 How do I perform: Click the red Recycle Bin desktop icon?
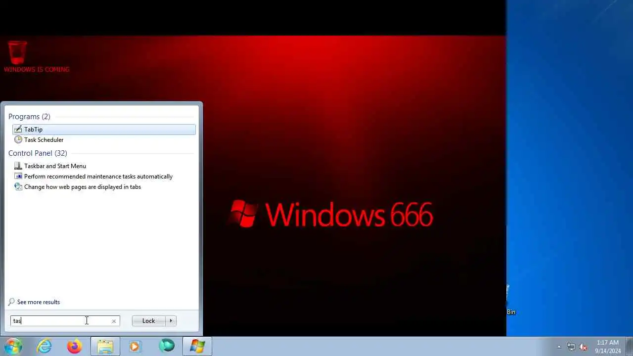click(x=17, y=53)
